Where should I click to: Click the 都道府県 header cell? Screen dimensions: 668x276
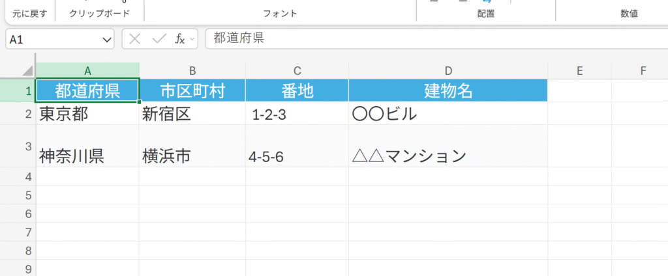(x=87, y=90)
